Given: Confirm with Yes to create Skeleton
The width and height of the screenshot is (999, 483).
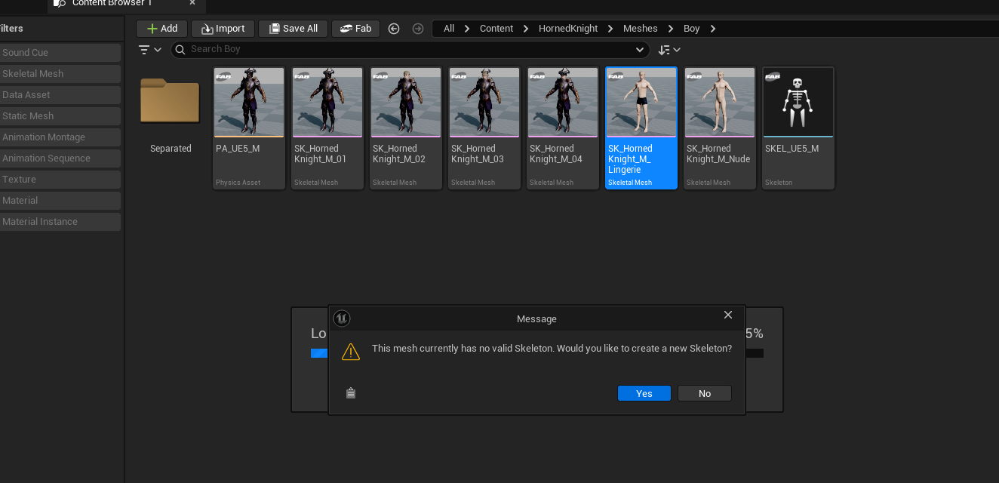Looking at the screenshot, I should click(x=644, y=393).
